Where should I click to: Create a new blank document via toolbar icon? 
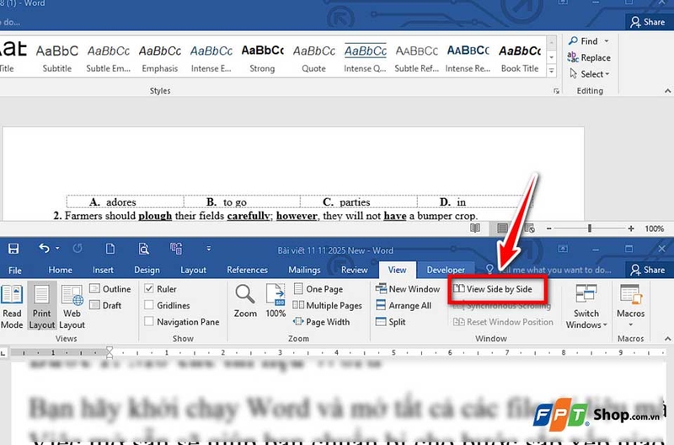(110, 249)
